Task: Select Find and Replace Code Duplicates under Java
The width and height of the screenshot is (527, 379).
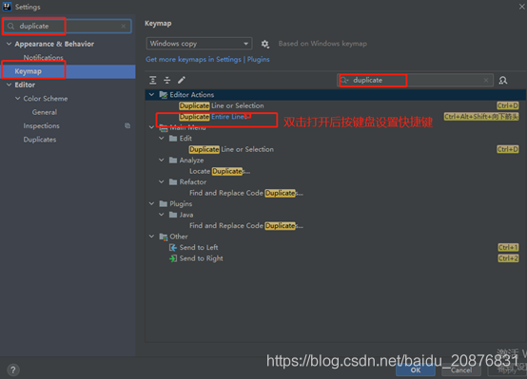Action: tap(246, 226)
